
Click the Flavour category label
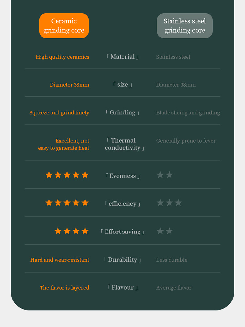122,288
